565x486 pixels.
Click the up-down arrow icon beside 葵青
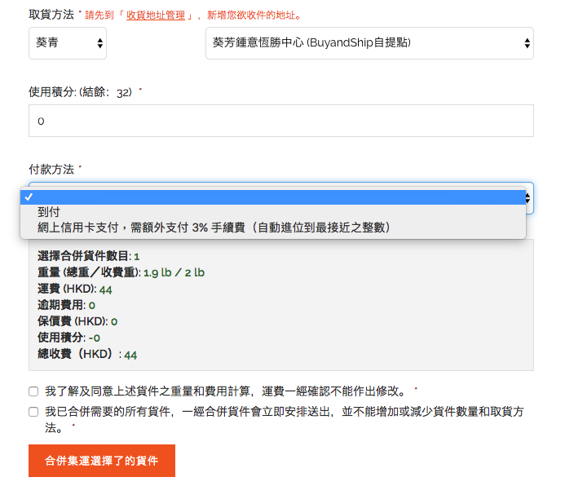pos(99,42)
